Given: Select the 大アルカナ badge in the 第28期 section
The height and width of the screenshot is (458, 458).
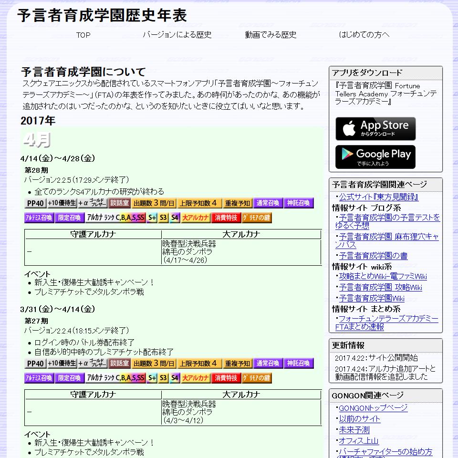Looking at the screenshot, I should click(x=196, y=218).
